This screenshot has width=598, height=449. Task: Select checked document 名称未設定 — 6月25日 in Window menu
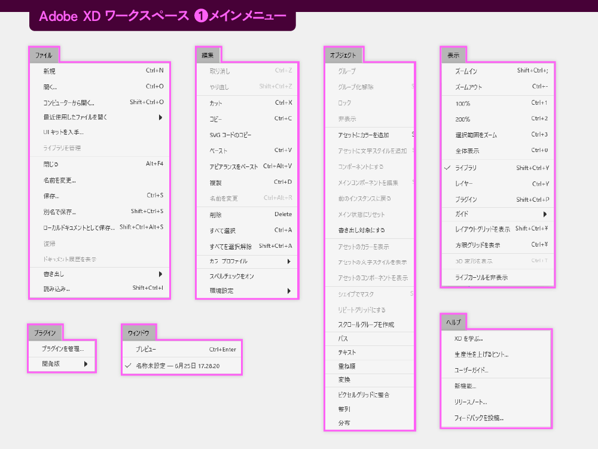point(182,366)
